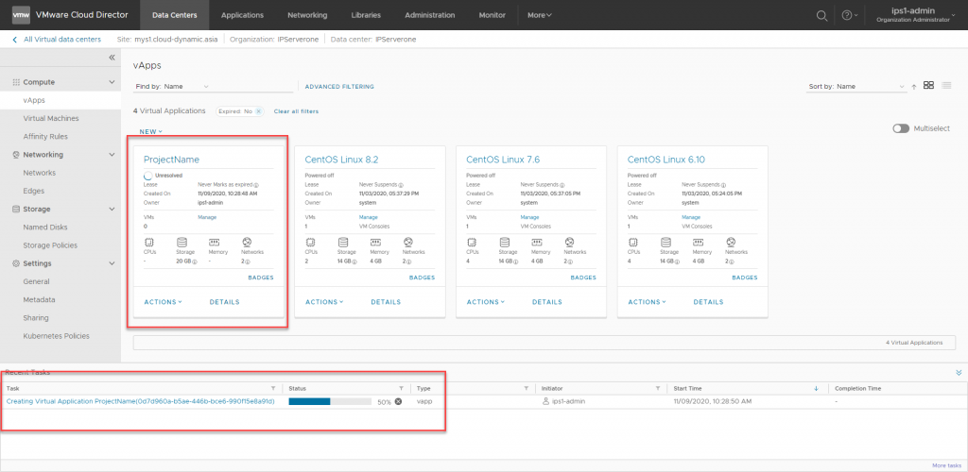Switch to grid card view icon
Viewport: 968px width, 472px height.
tap(929, 86)
